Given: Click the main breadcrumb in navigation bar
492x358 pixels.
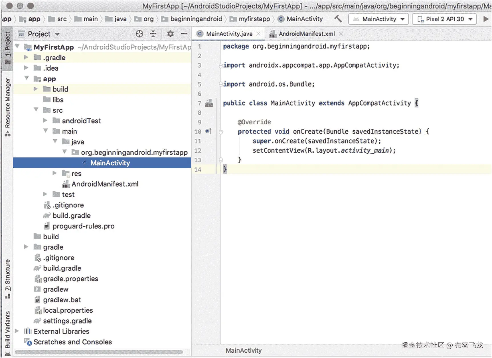Looking at the screenshot, I should tap(86, 19).
